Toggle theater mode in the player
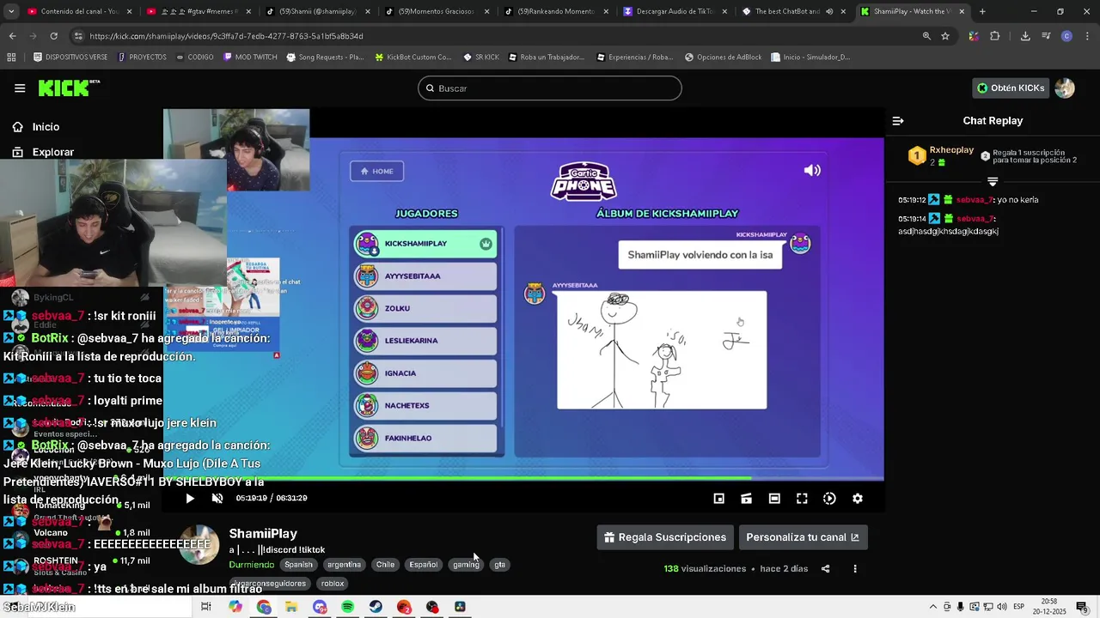This screenshot has height=618, width=1100. (774, 499)
